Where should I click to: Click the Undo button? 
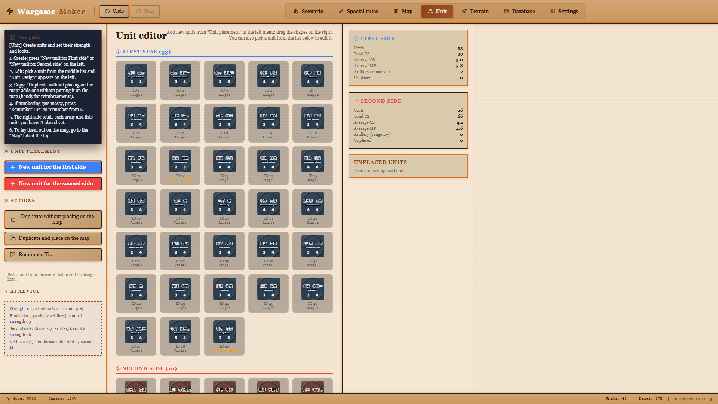[x=114, y=11]
